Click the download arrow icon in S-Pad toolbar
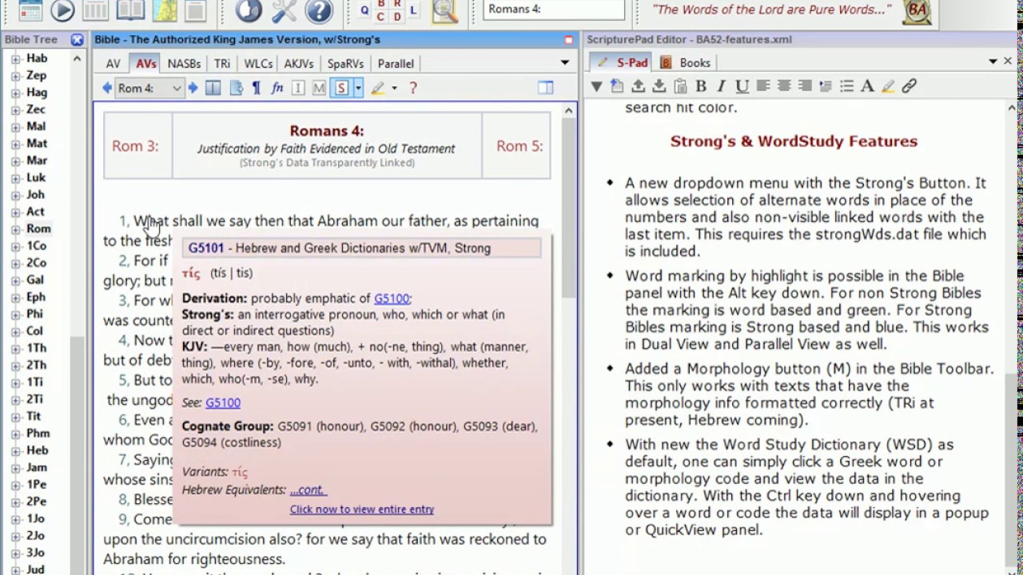 [659, 86]
